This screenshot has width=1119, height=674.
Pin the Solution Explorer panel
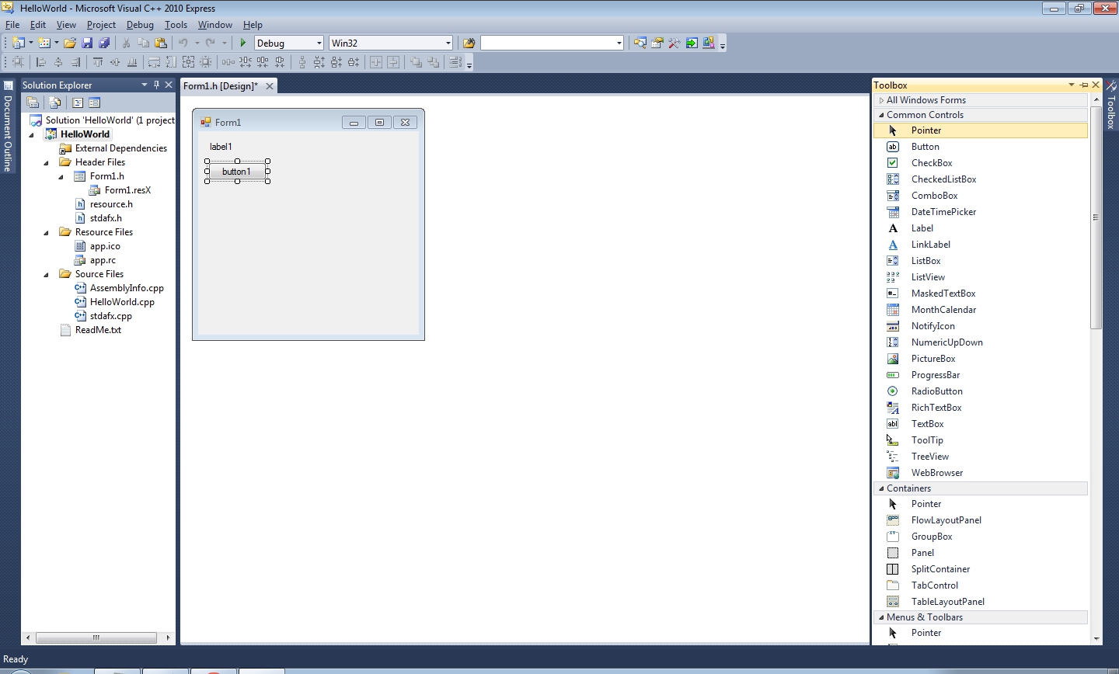pos(155,85)
